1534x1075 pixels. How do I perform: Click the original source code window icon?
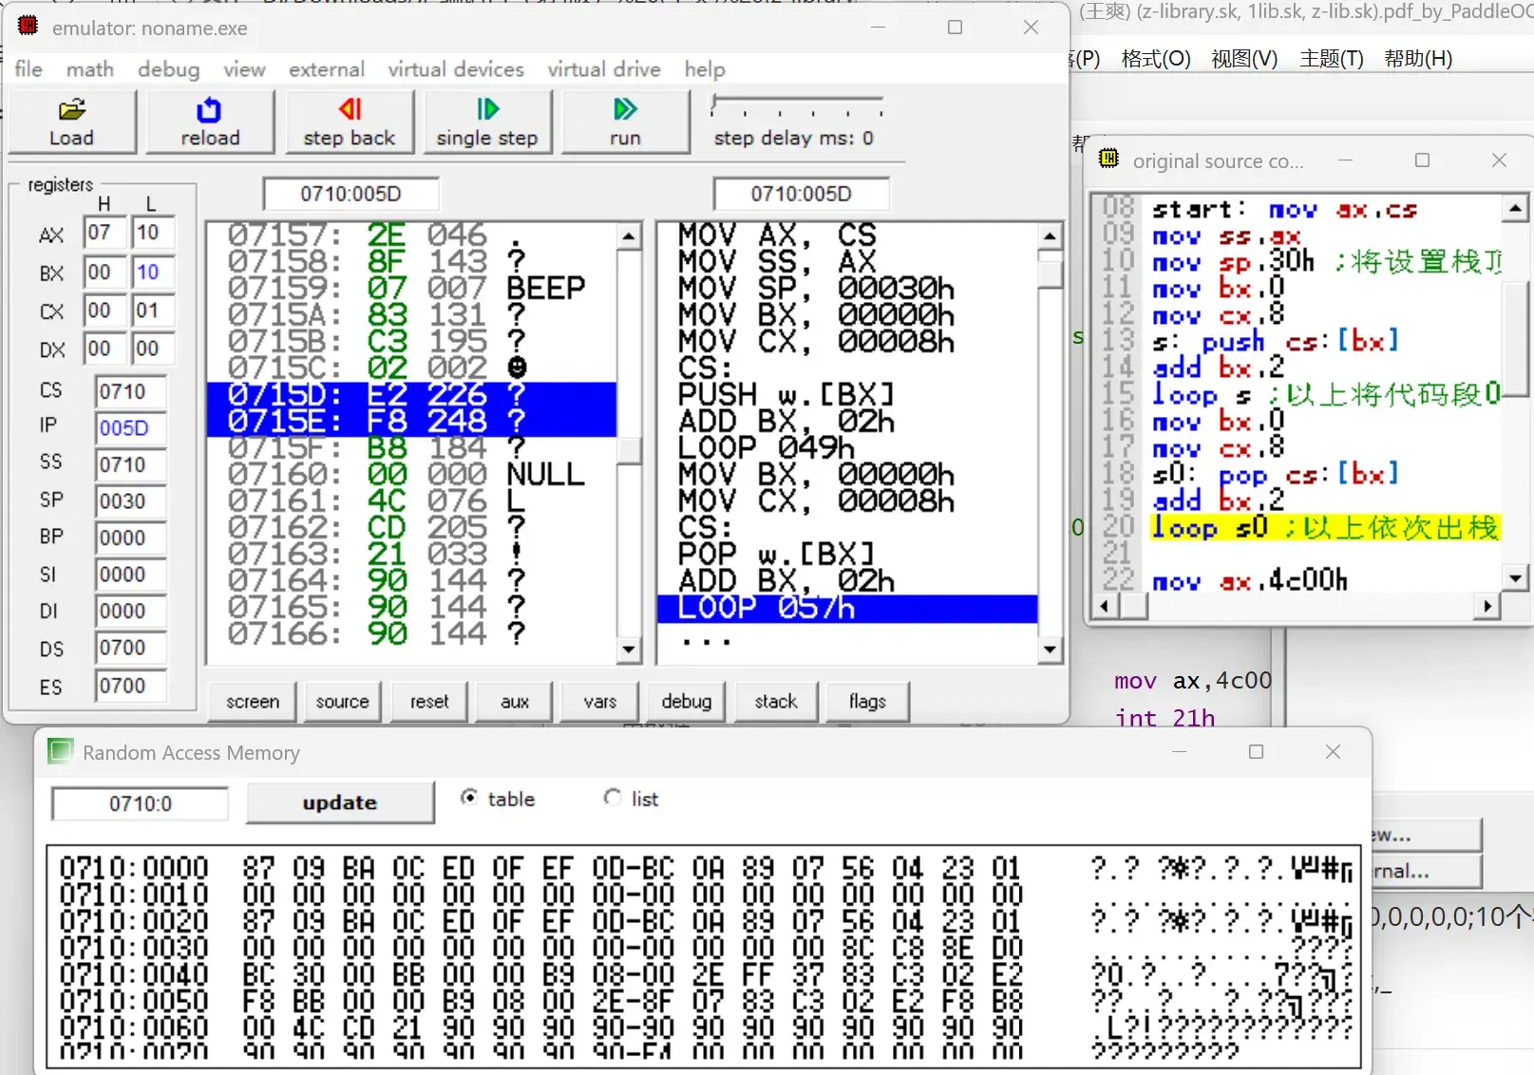[1108, 159]
